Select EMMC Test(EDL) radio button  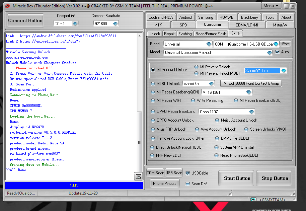point(217,138)
